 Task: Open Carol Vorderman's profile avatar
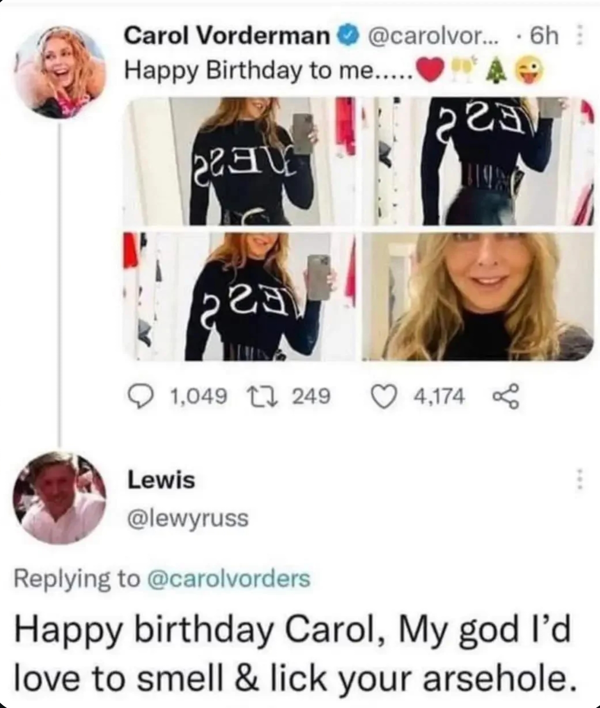pos(59,70)
